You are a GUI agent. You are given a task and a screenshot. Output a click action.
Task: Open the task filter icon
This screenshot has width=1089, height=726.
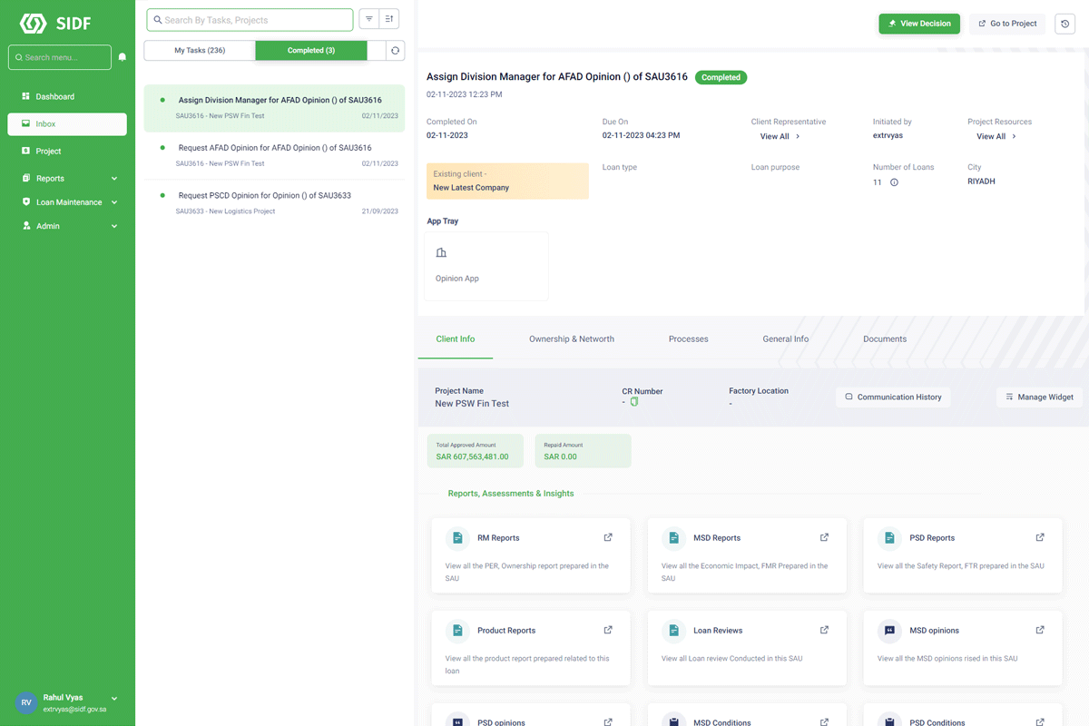369,19
